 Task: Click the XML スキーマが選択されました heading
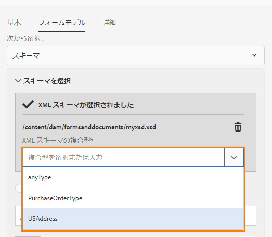pos(86,105)
